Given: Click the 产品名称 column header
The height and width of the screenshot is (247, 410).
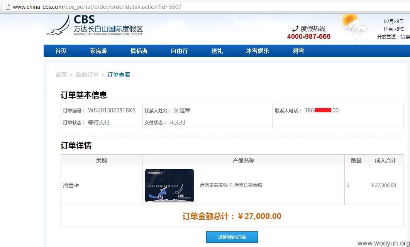Looking at the screenshot, I should coord(244,160).
